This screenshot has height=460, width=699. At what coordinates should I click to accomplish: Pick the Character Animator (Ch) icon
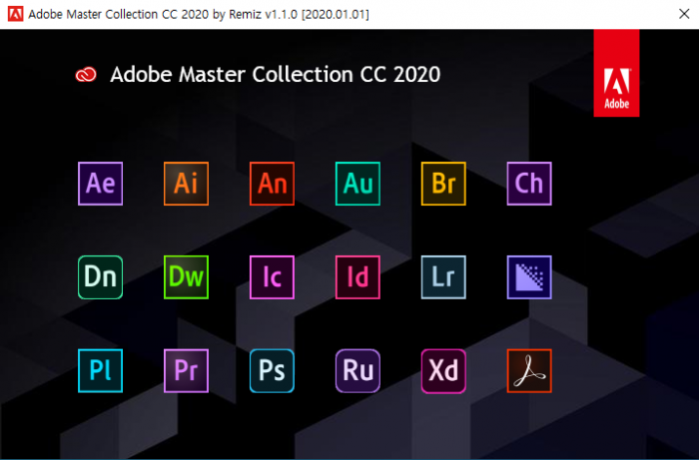(529, 184)
